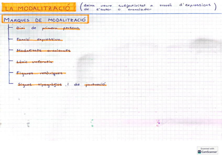Click the 'MARQUES DE MODALITZACIÓ' boxed heading
This screenshot has width=222, height=157.
pyautogui.click(x=45, y=19)
